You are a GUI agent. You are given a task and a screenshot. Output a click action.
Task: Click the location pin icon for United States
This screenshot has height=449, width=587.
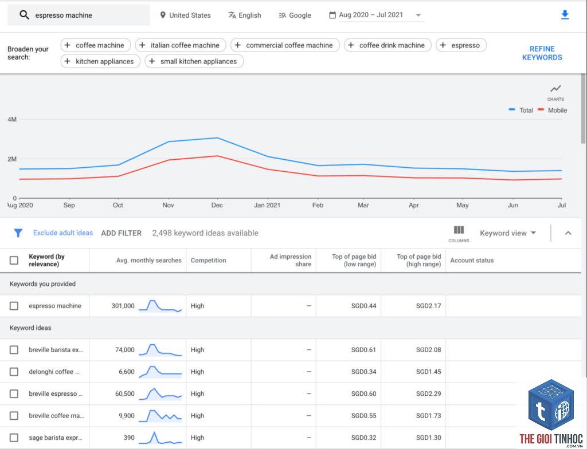pyautogui.click(x=162, y=15)
